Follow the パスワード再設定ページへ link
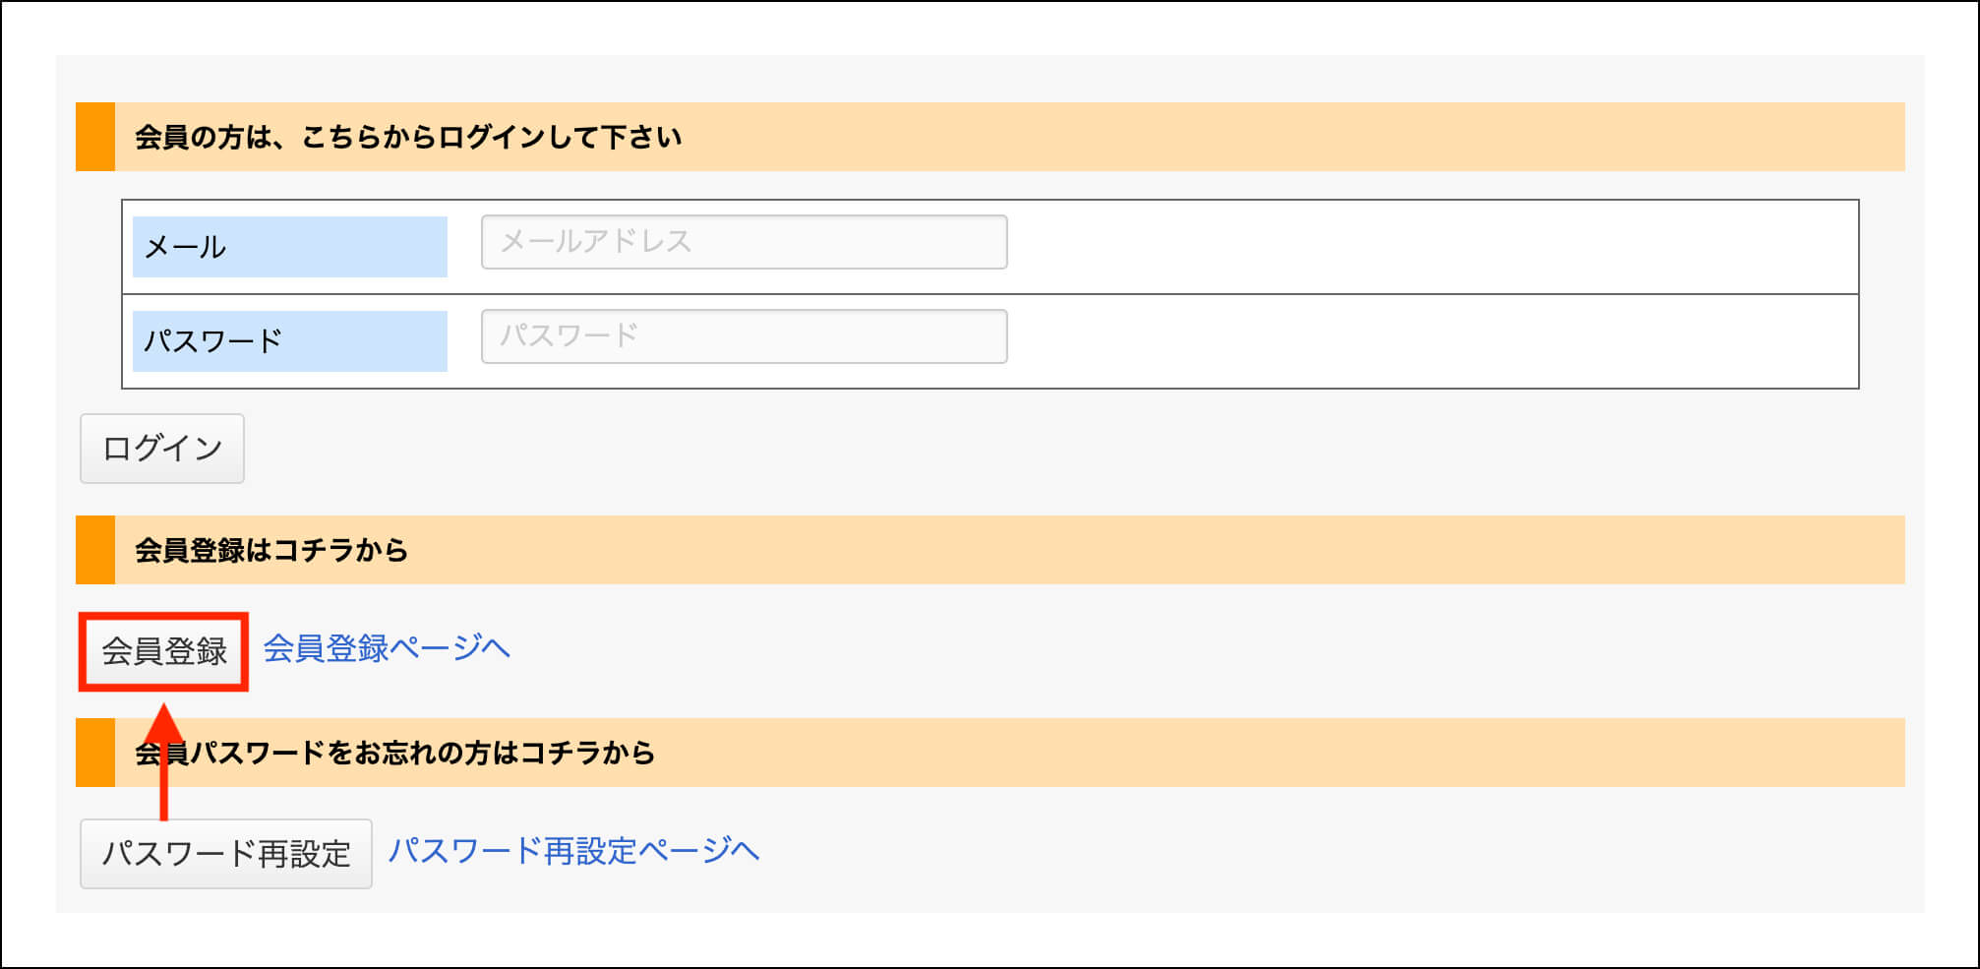Image resolution: width=1980 pixels, height=969 pixels. [x=573, y=851]
